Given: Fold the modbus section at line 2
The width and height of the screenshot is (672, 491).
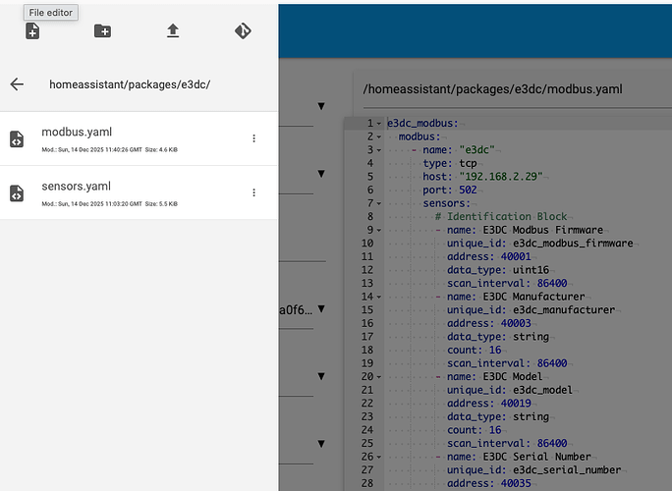Looking at the screenshot, I should tap(380, 136).
